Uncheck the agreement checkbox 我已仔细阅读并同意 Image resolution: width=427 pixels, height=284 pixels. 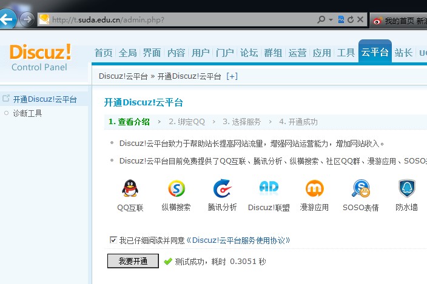click(113, 240)
